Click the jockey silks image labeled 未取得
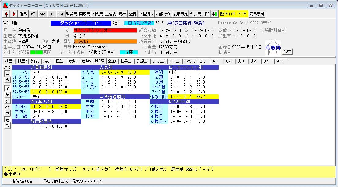The image size is (338, 187). [273, 48]
